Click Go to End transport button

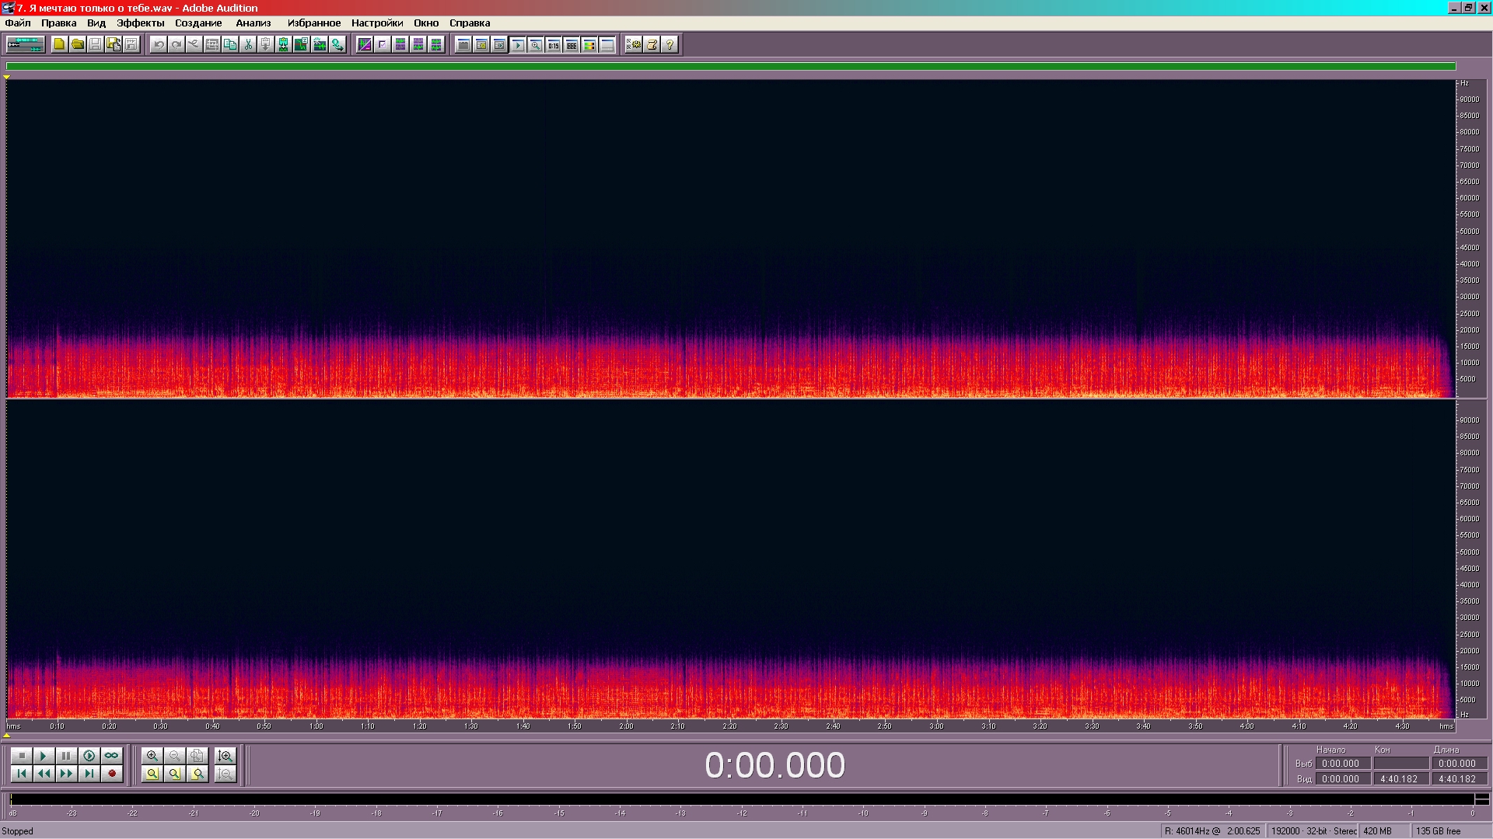pos(89,774)
